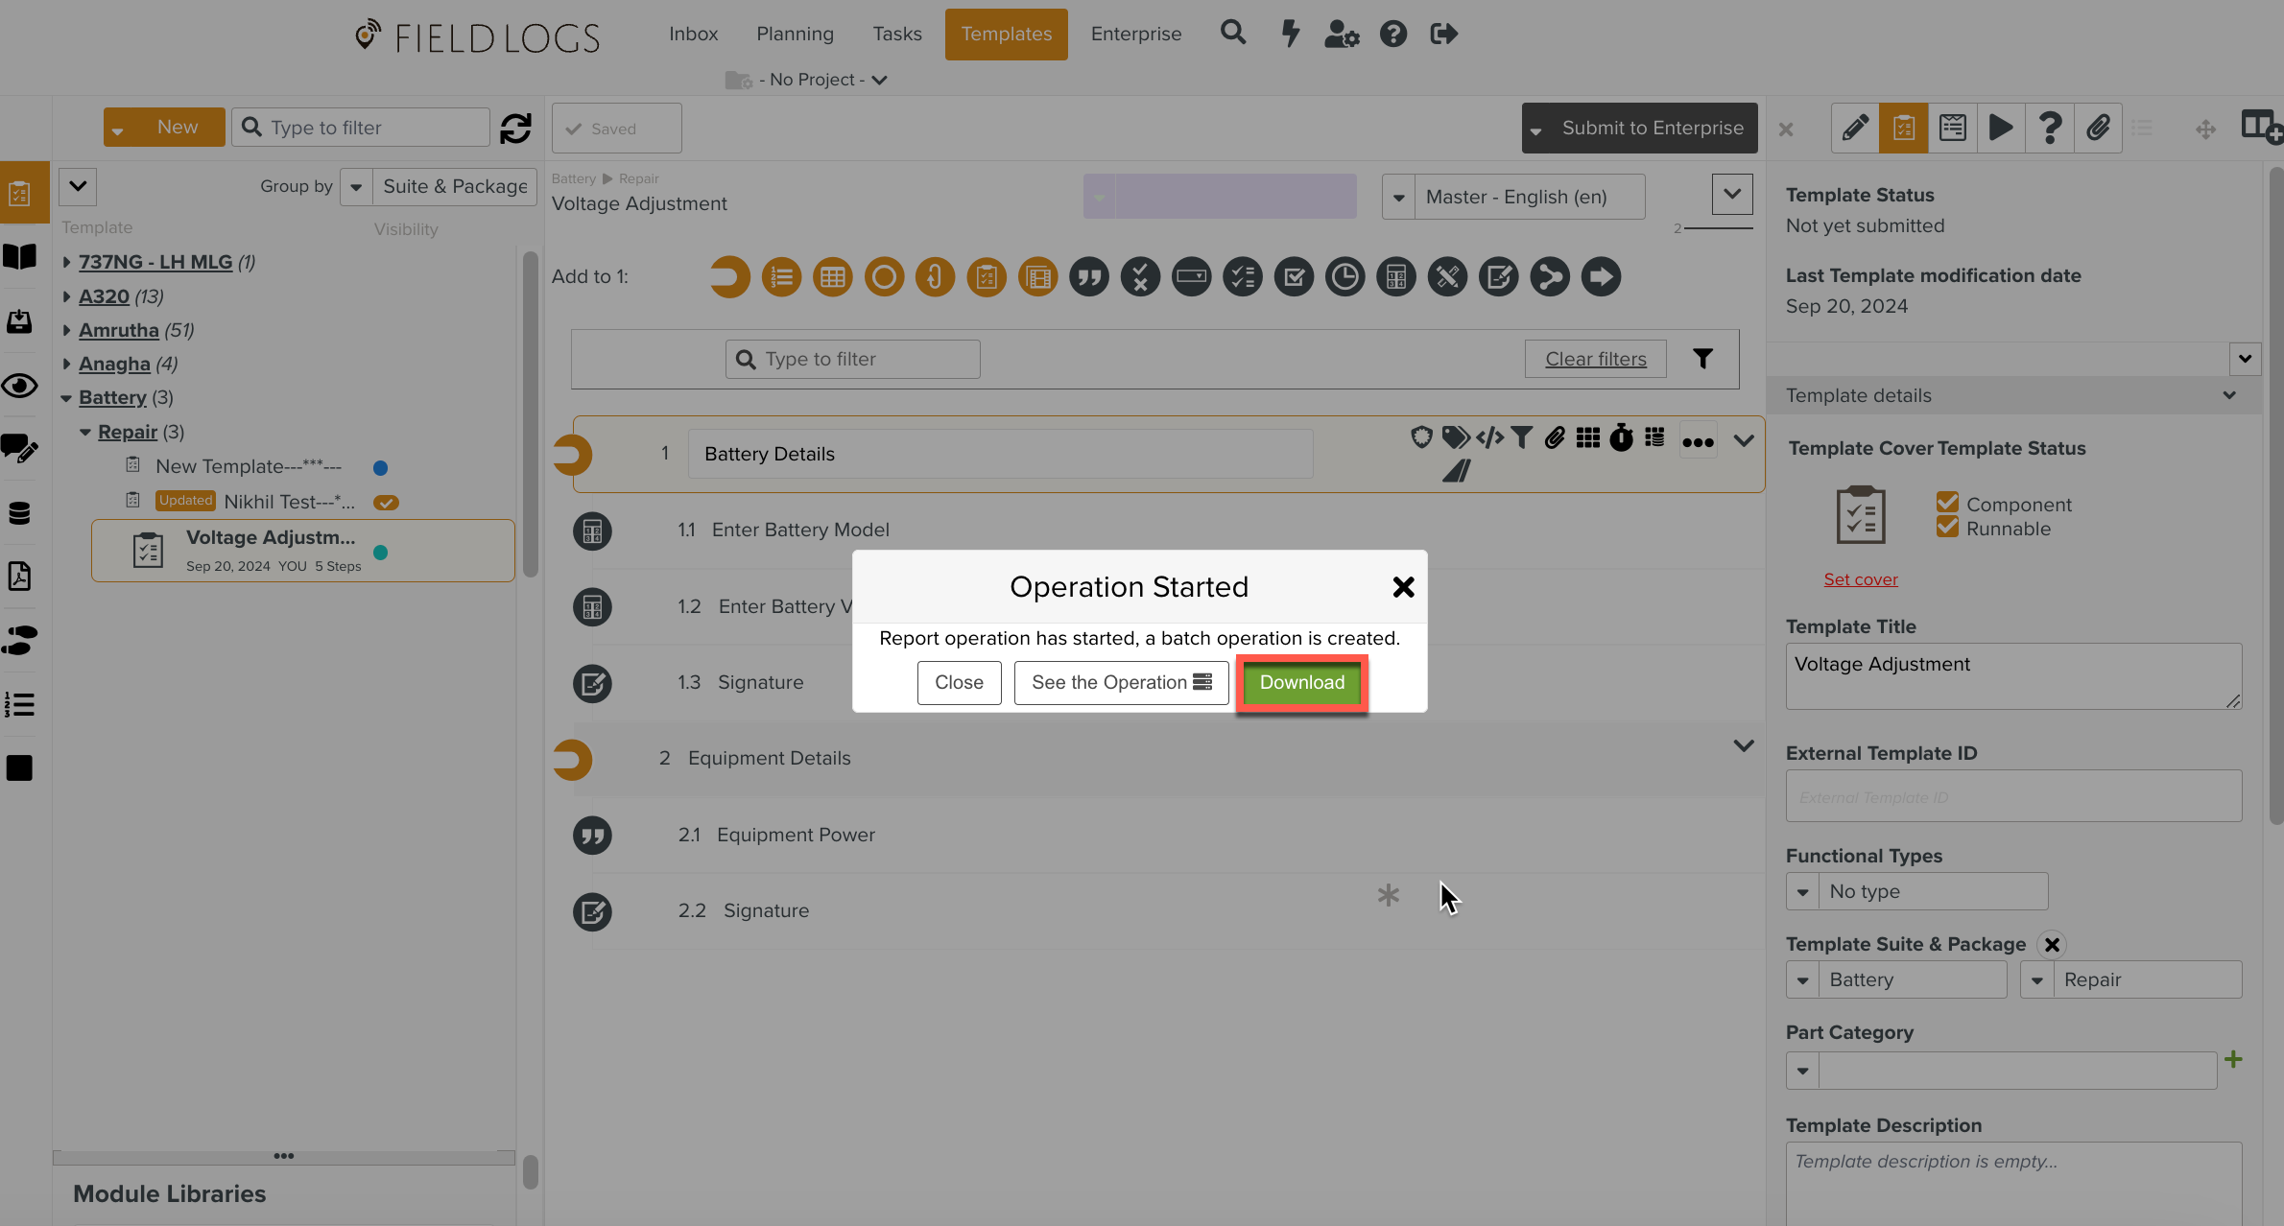Click the lightning bolt icon in top navigation
This screenshot has width=2284, height=1226.
click(x=1291, y=35)
